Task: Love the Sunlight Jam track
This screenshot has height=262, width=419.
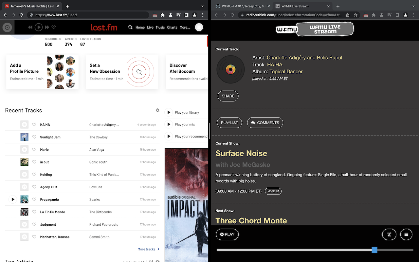Action: pos(34,137)
